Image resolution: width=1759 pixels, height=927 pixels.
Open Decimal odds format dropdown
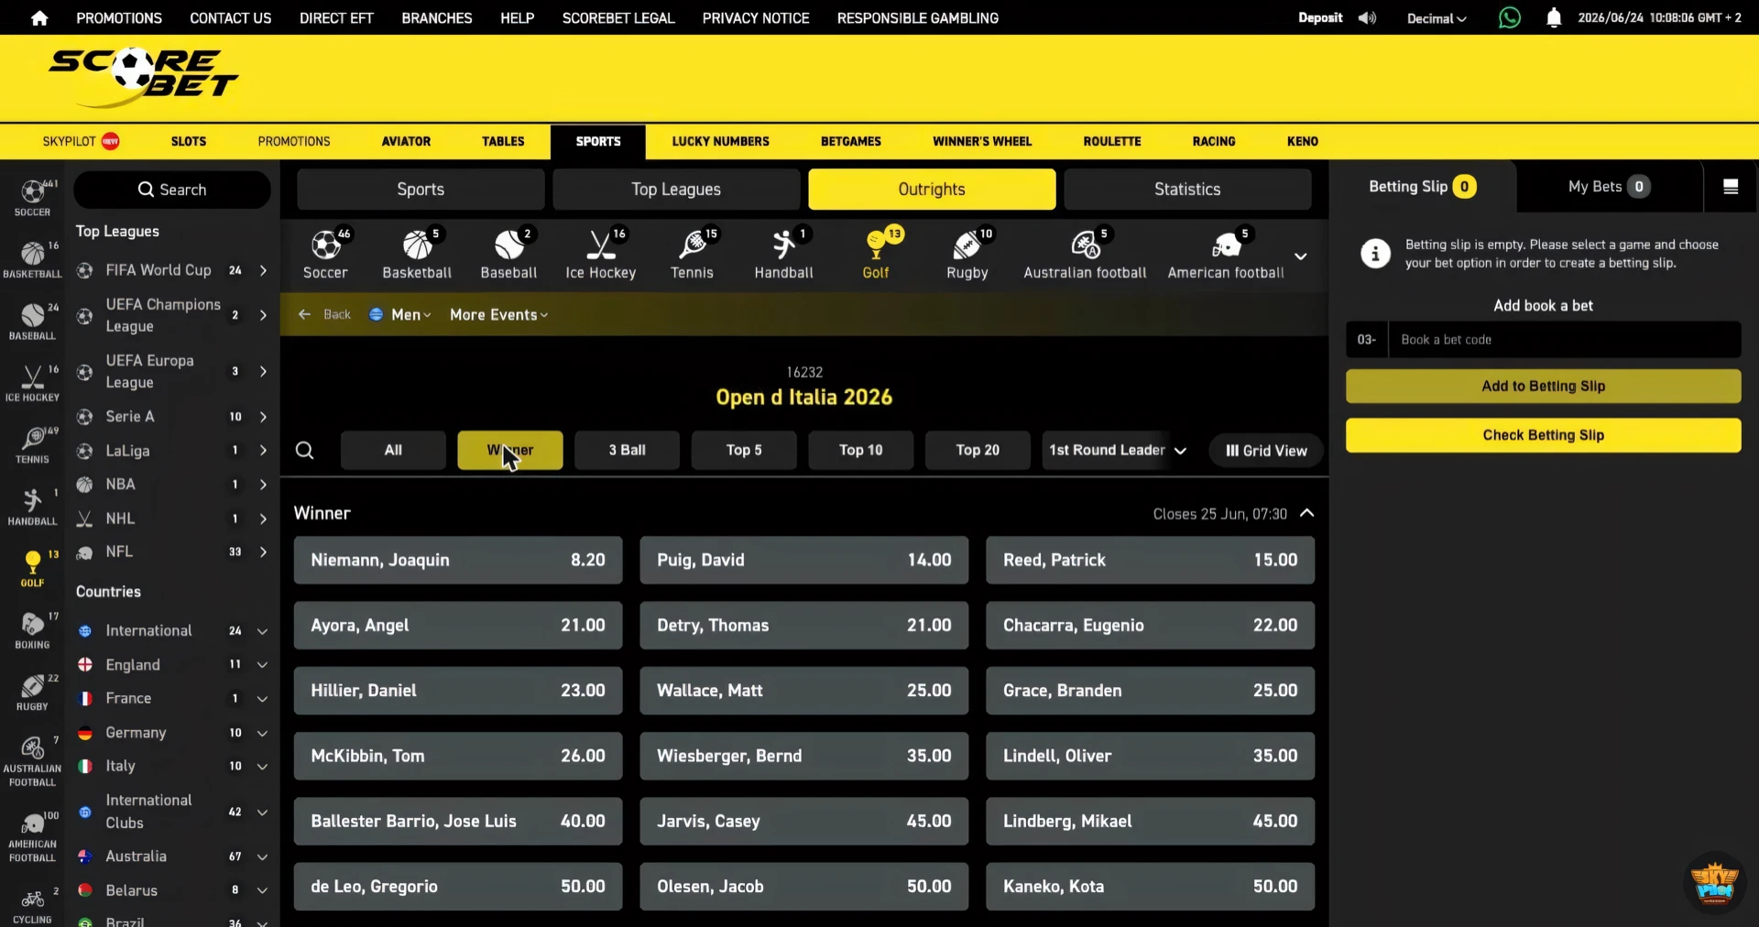click(1437, 18)
